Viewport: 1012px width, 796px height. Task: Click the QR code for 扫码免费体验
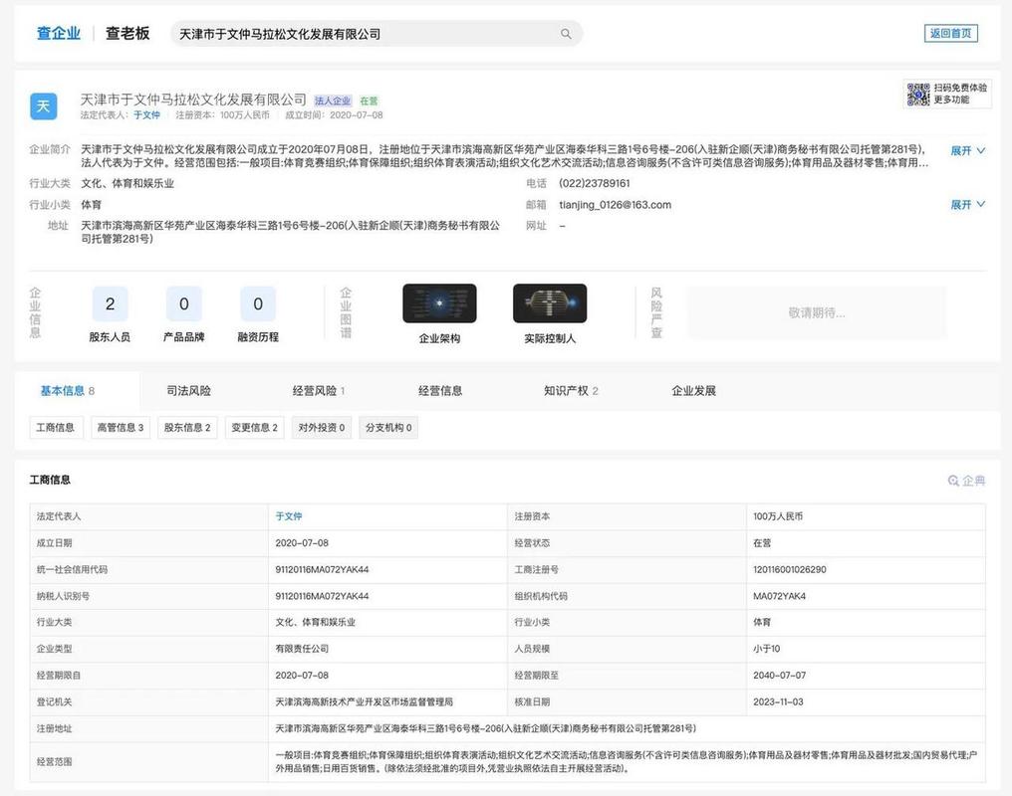click(x=917, y=92)
